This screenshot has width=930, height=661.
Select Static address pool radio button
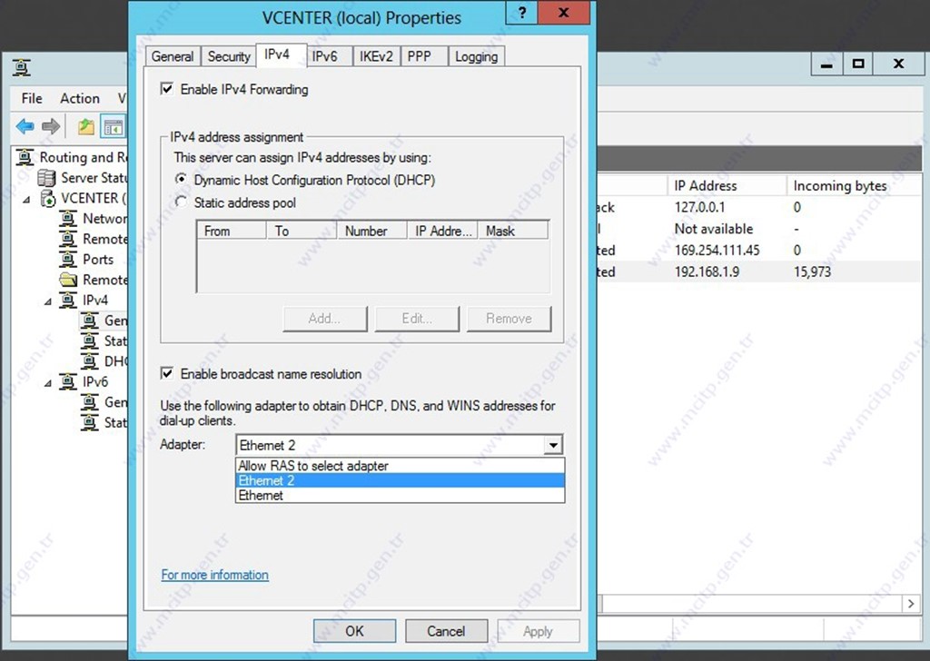[182, 202]
